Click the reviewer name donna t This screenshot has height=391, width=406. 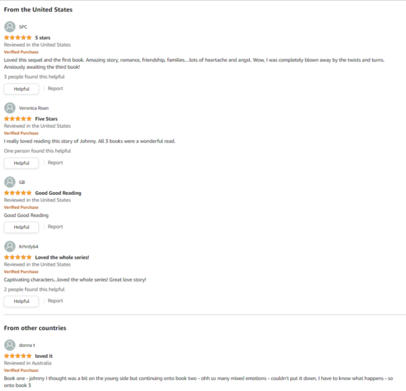point(27,345)
